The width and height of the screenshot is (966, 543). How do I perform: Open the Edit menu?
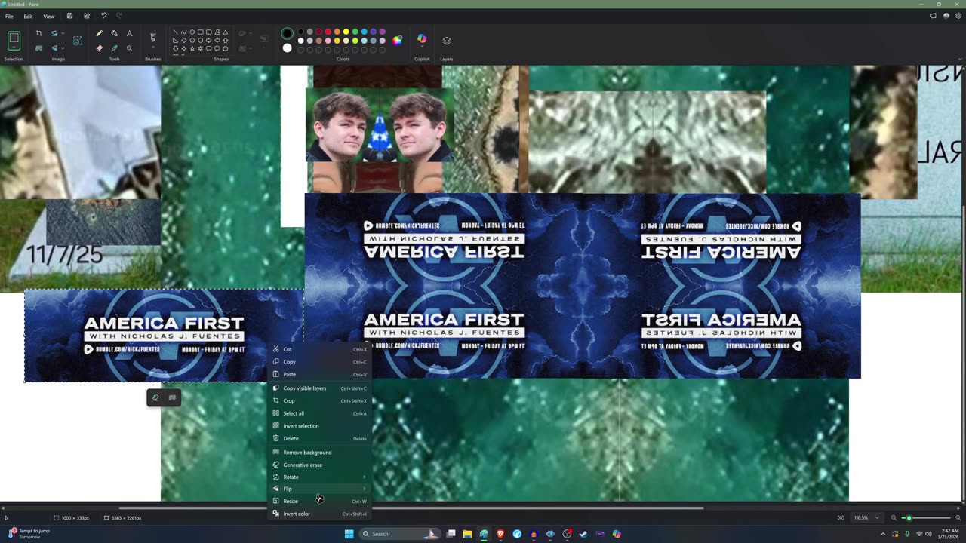(28, 16)
